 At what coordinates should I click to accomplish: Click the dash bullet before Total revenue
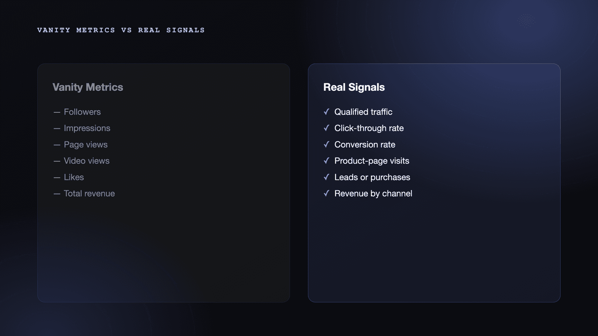57,194
